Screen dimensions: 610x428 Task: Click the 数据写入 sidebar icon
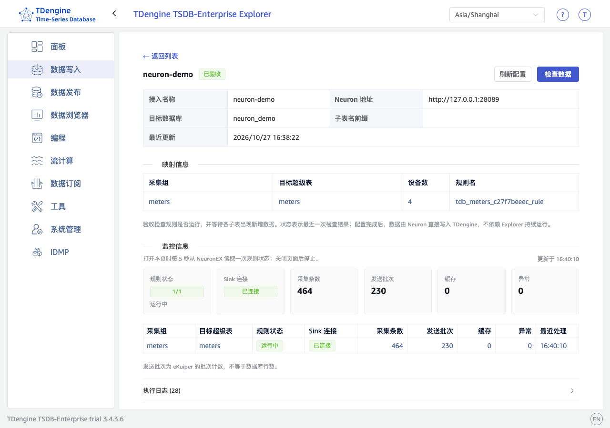coord(37,69)
